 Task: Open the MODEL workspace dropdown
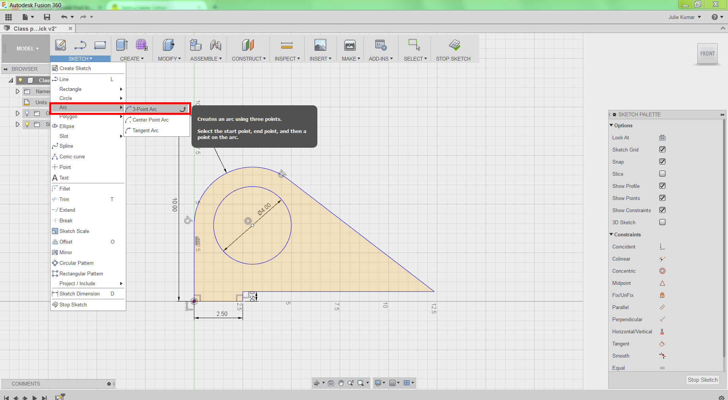click(27, 48)
